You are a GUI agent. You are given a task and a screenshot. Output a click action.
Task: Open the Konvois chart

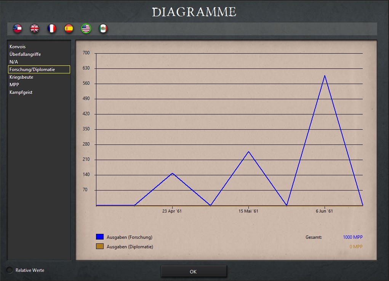(18, 46)
